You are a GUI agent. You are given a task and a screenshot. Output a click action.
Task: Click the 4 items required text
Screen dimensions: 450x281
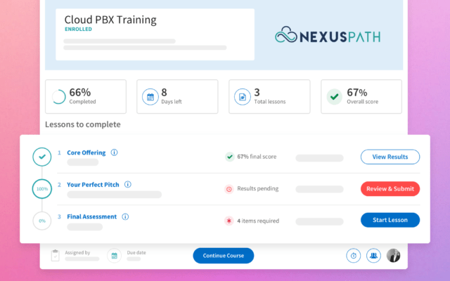click(258, 221)
